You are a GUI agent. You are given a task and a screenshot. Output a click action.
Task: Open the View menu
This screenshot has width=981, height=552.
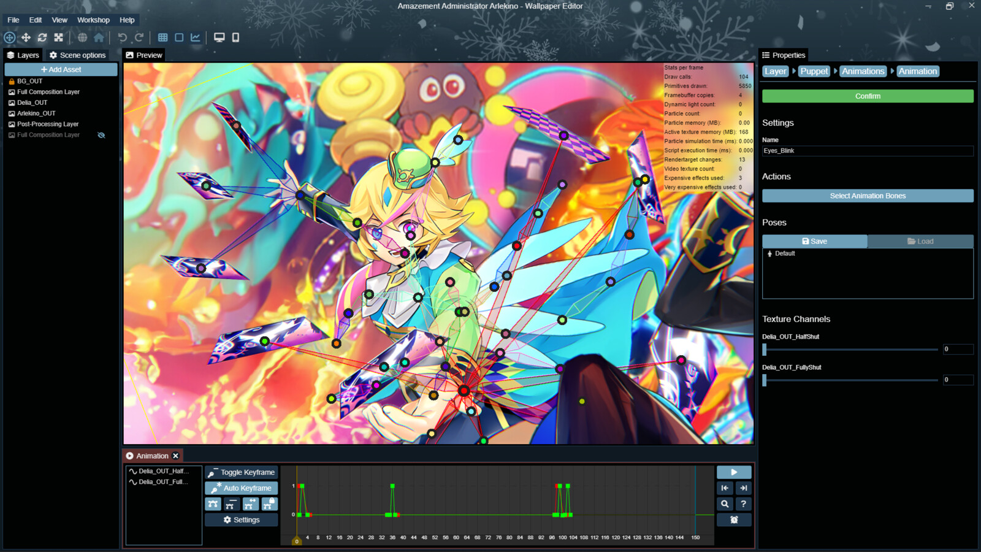(59, 20)
